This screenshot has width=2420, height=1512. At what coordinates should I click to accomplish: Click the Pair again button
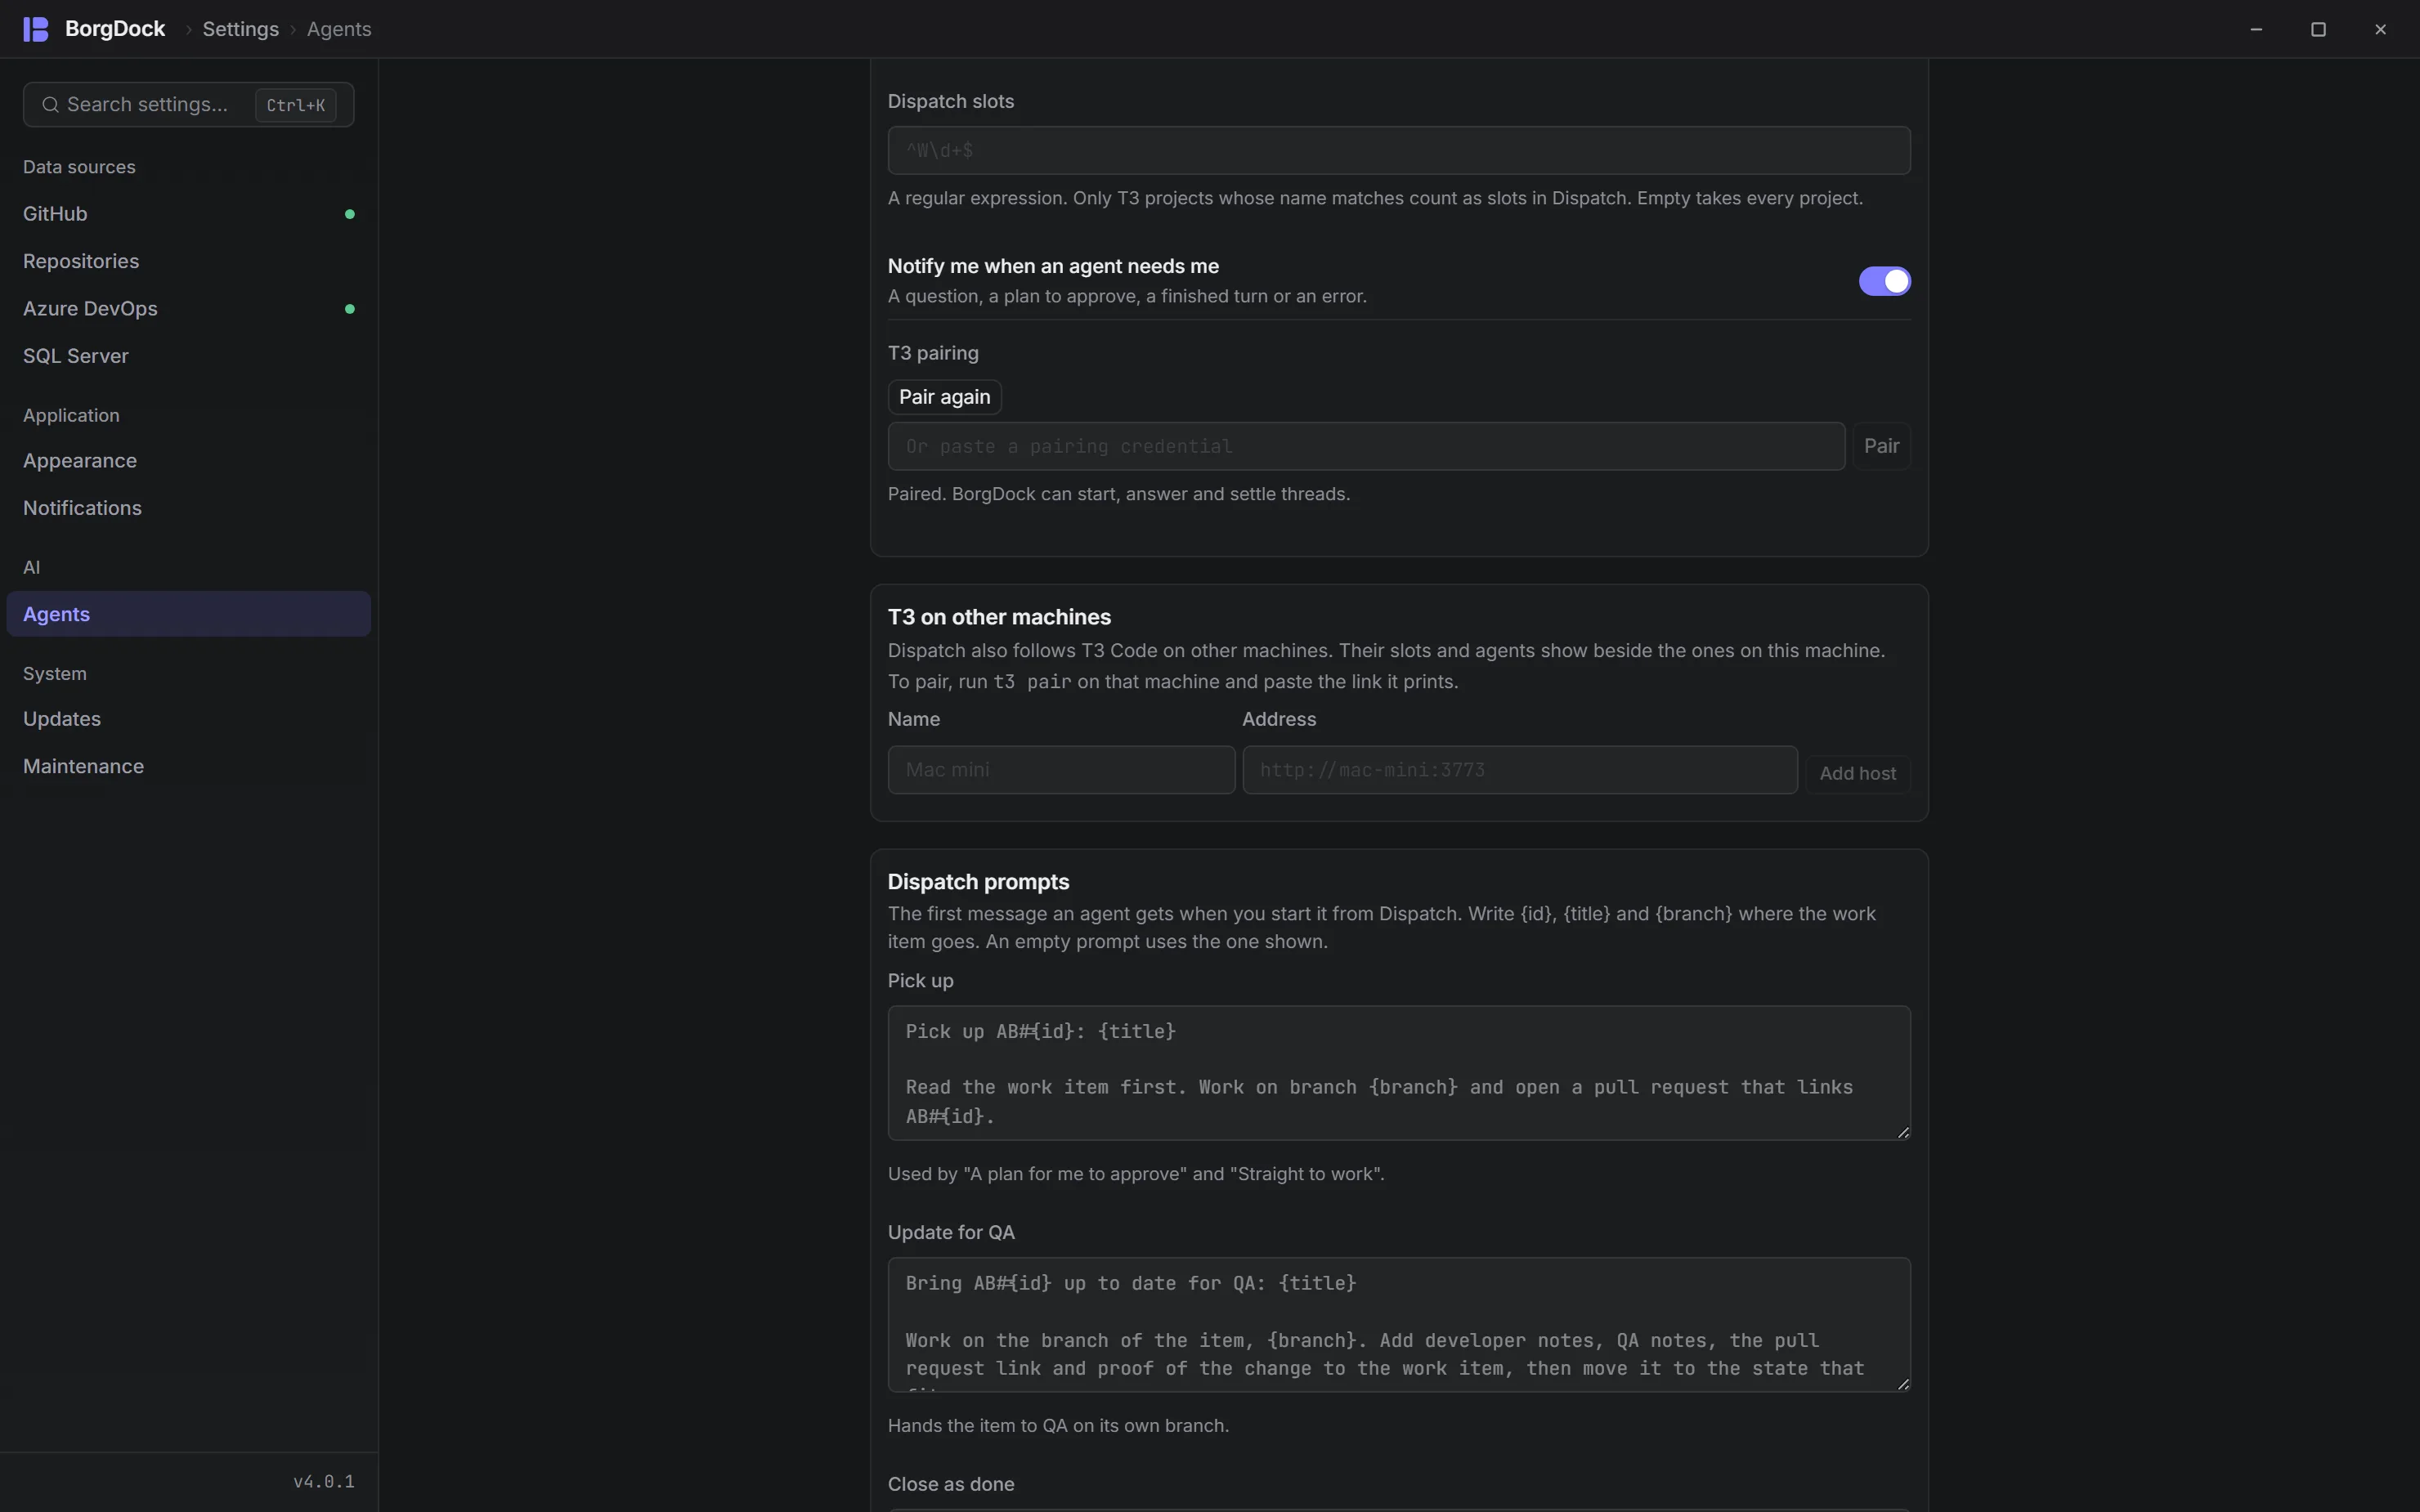click(x=944, y=397)
